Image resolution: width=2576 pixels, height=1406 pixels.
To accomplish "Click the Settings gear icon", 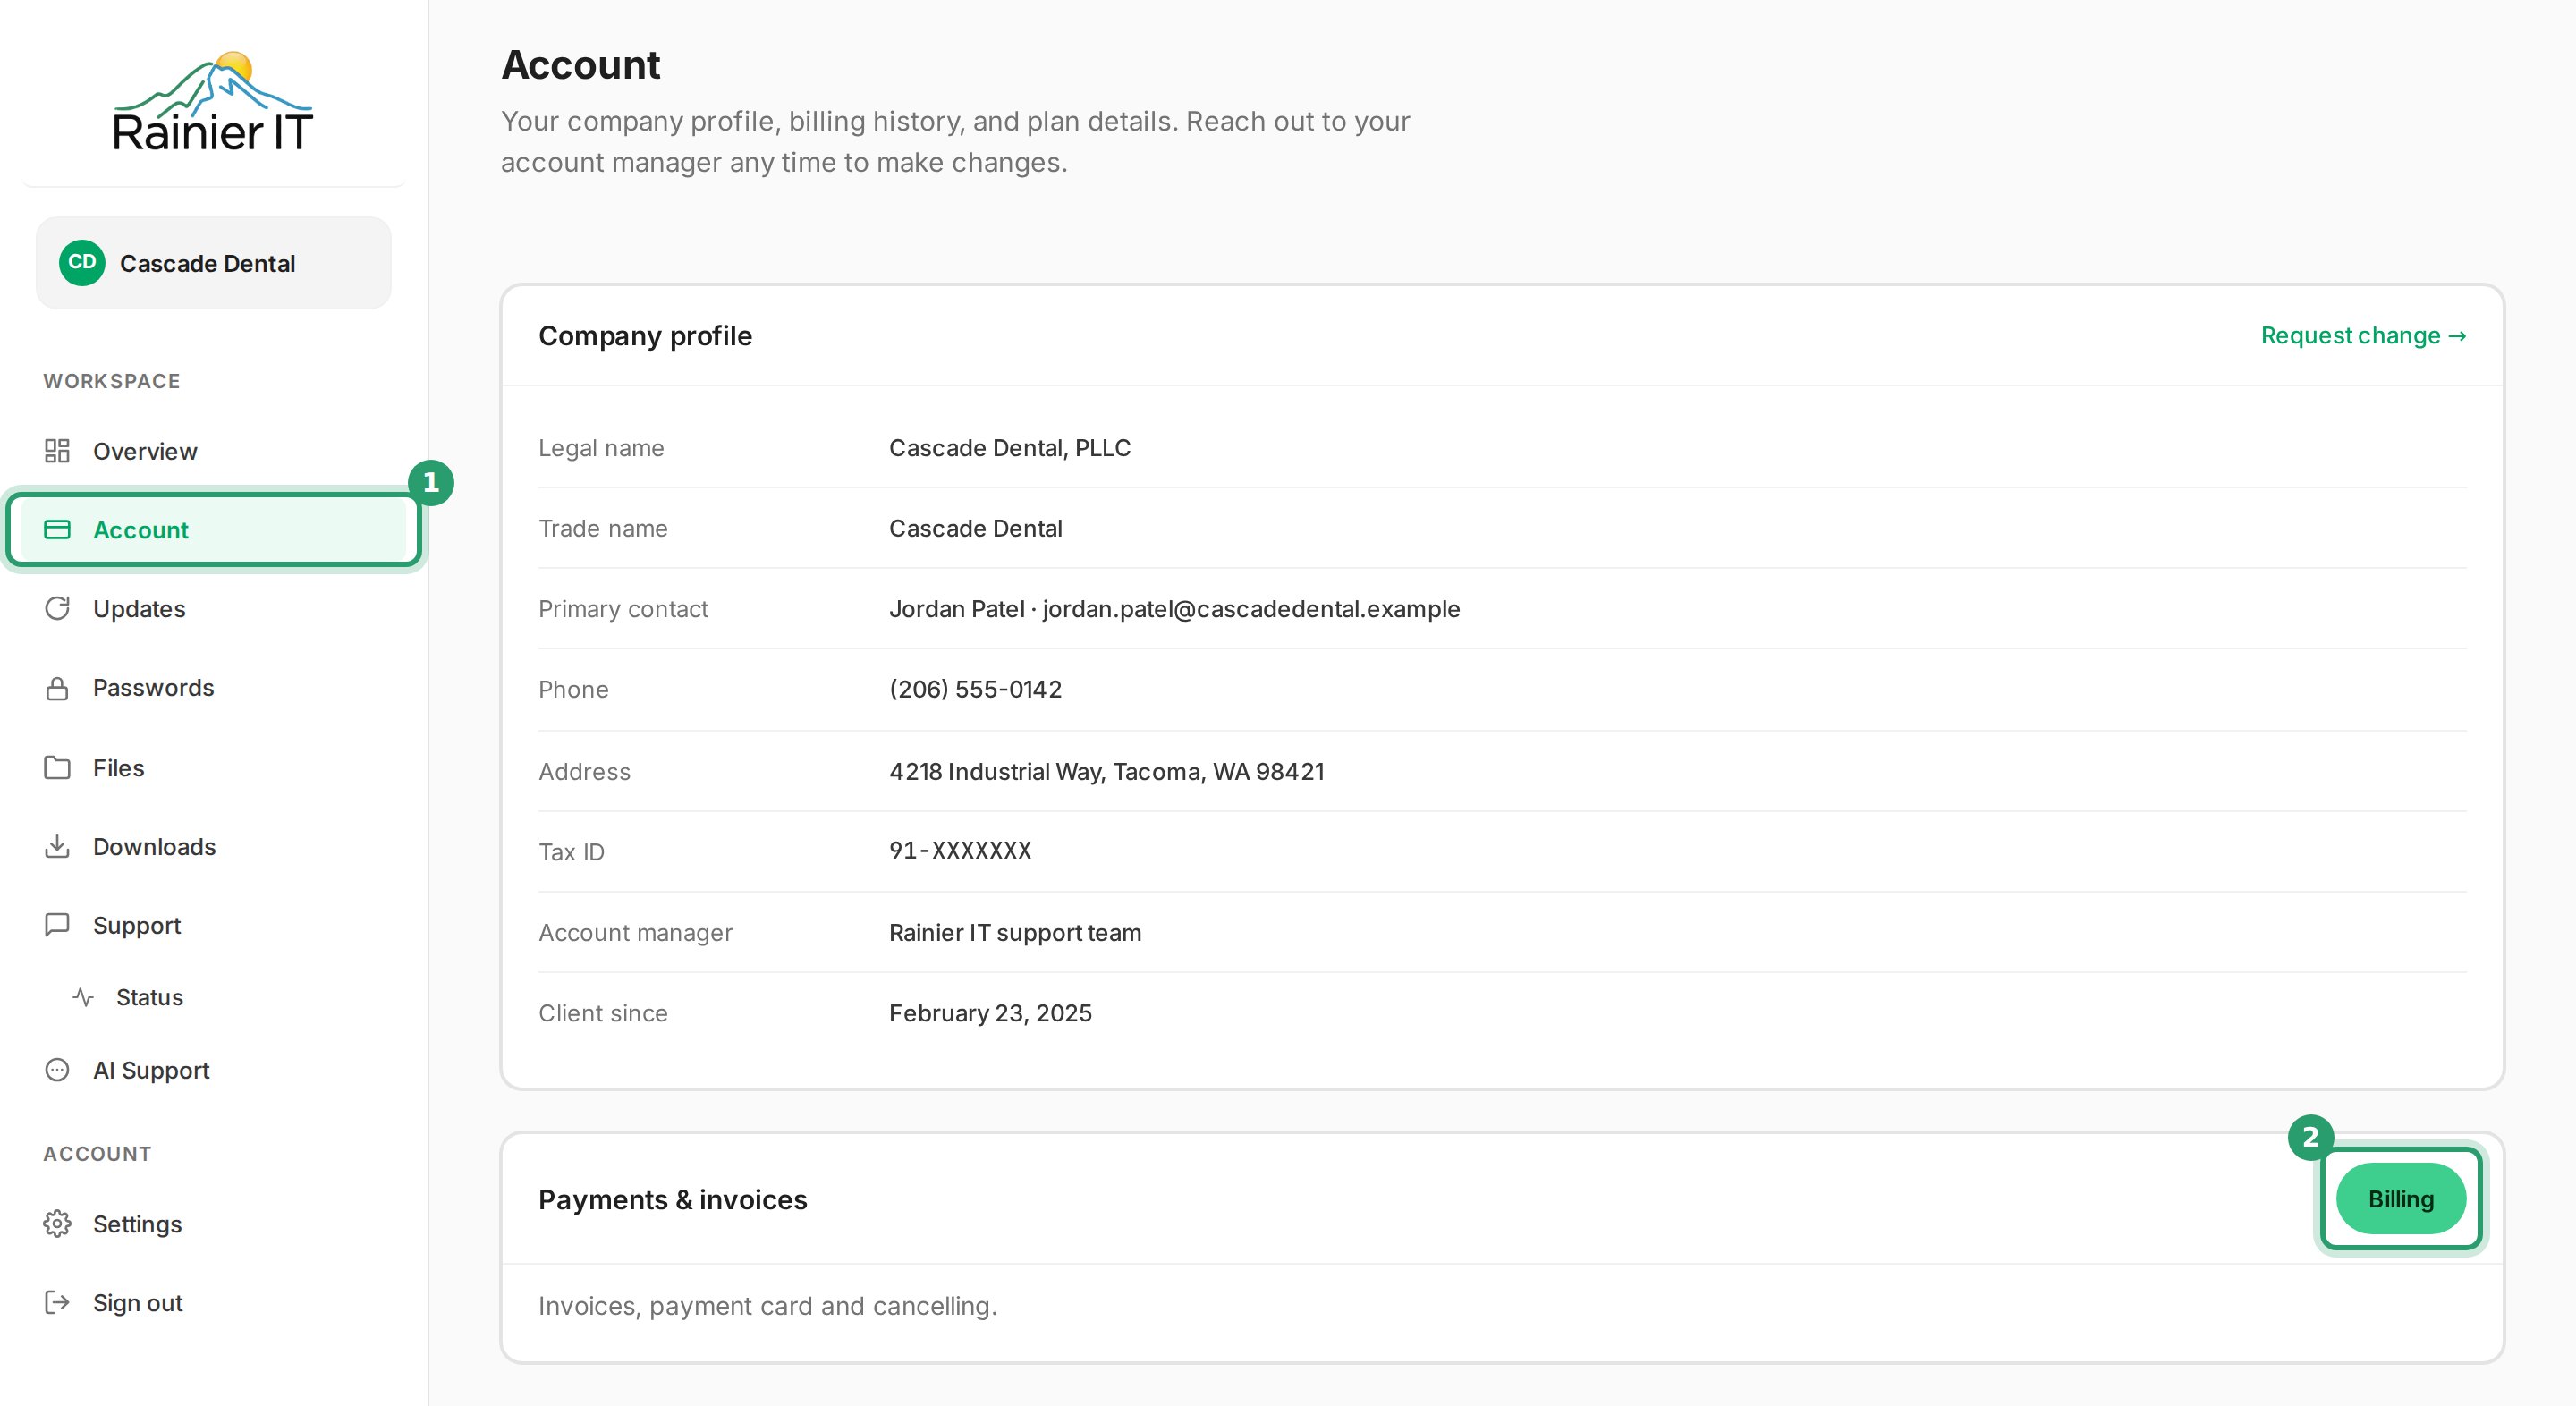I will point(57,1223).
